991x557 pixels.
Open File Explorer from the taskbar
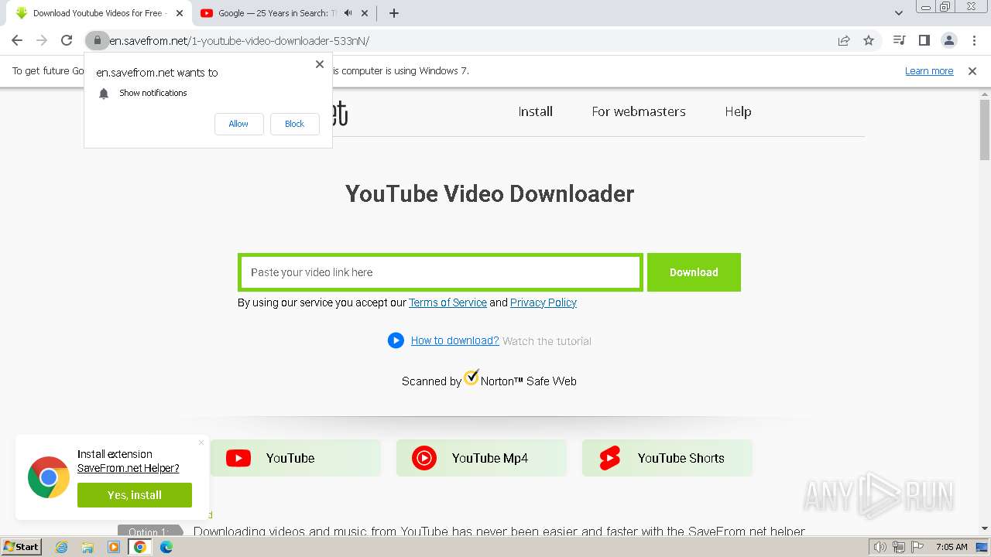tap(87, 547)
